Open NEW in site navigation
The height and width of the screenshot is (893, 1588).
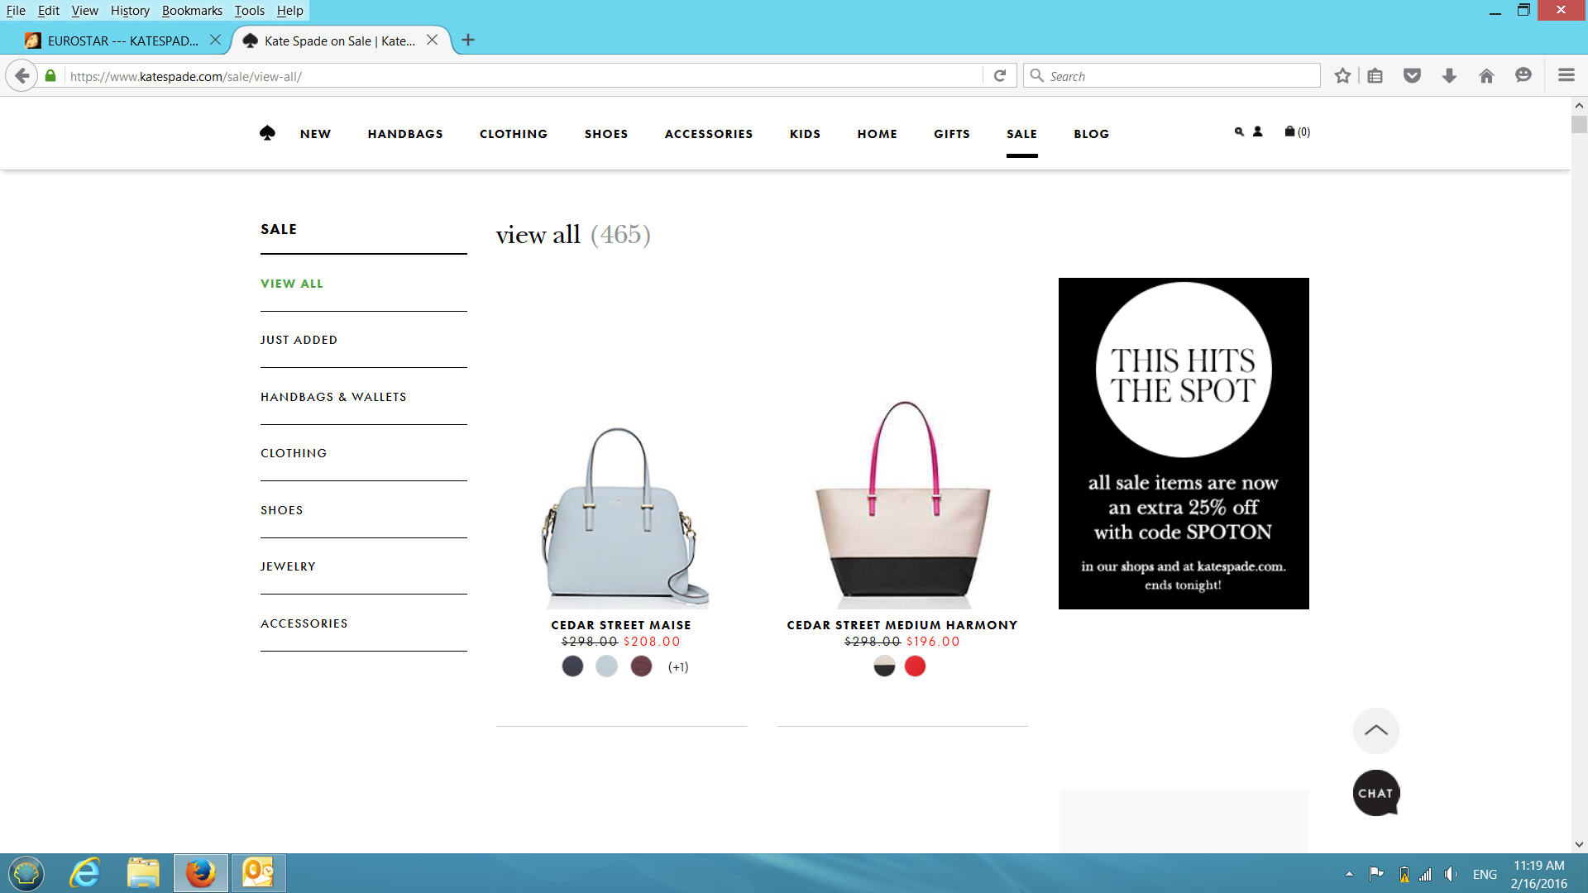pyautogui.click(x=315, y=134)
